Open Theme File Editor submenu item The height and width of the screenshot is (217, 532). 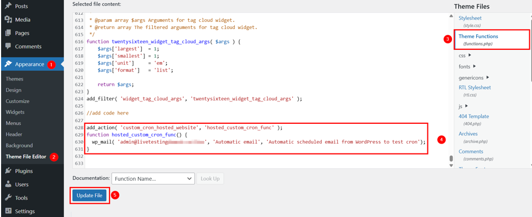coord(26,157)
